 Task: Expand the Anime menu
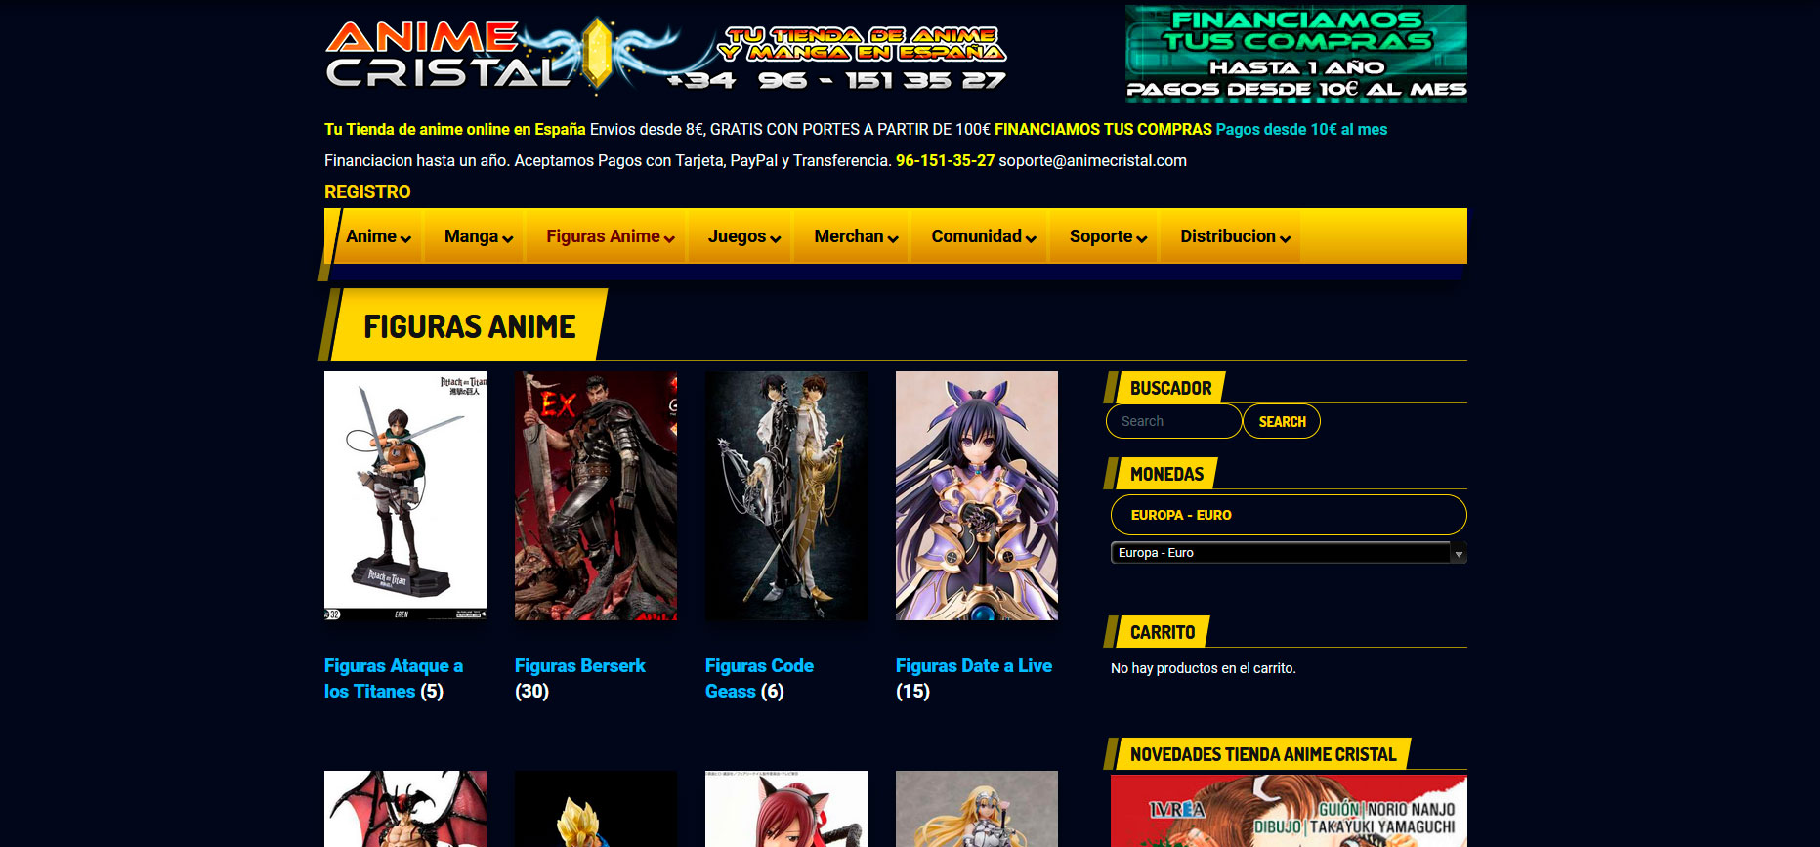[x=378, y=236]
